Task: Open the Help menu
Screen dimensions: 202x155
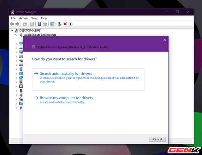Action: (x=44, y=18)
